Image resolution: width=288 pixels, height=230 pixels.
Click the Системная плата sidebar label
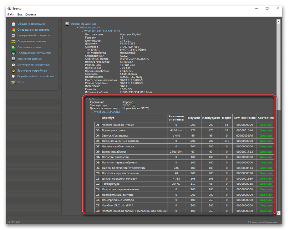point(29,47)
